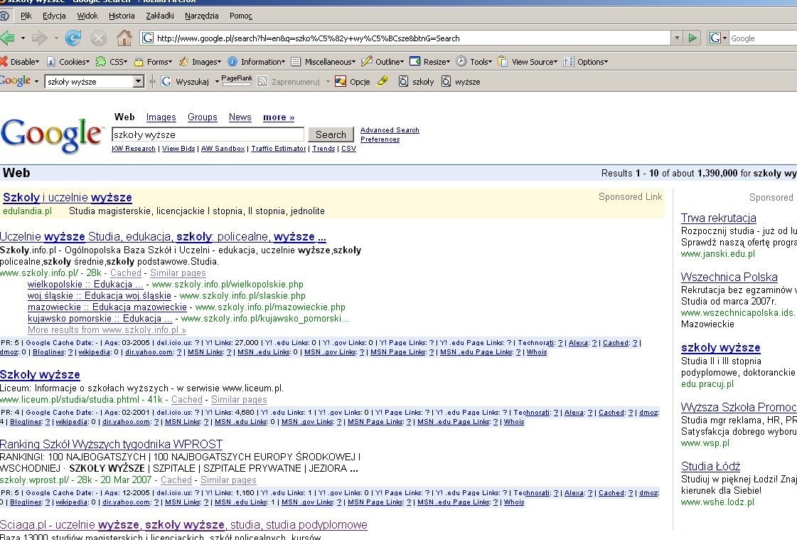The height and width of the screenshot is (540, 797).
Task: Open the search engine selector dropdown
Action: coord(724,38)
